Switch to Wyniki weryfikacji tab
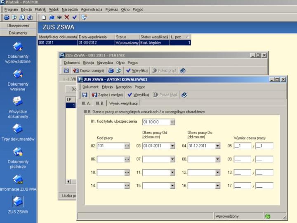This screenshot has width=297, height=223. point(124,103)
